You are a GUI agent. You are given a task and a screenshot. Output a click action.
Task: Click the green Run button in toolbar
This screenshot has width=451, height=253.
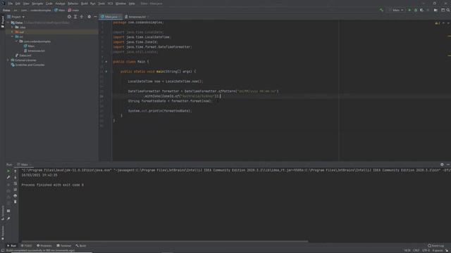[409, 10]
